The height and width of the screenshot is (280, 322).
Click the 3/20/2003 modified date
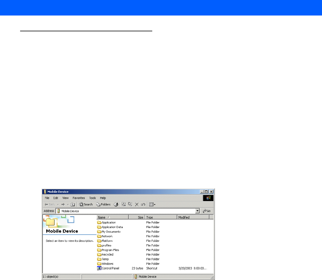(193, 268)
